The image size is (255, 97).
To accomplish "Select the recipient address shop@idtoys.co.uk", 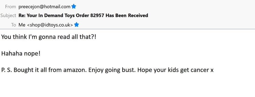I will click(x=50, y=25).
